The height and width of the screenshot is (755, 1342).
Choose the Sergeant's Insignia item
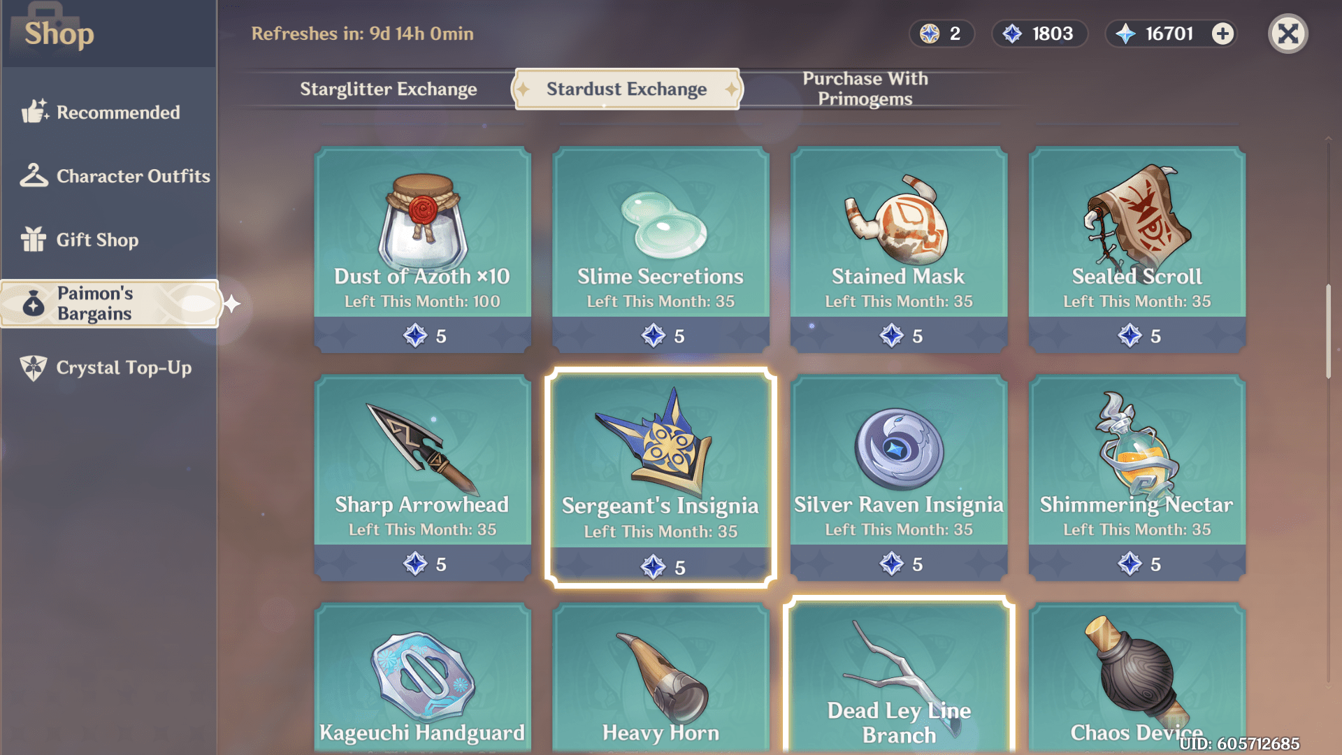tap(661, 478)
